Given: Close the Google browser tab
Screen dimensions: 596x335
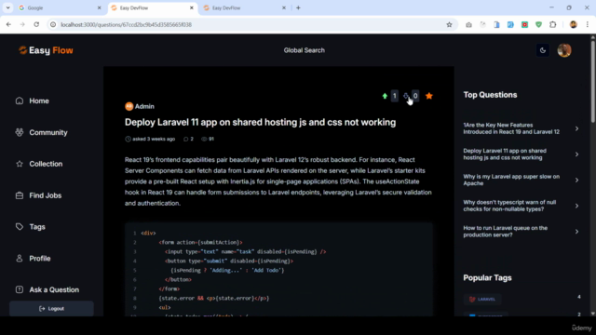Looking at the screenshot, I should click(100, 8).
